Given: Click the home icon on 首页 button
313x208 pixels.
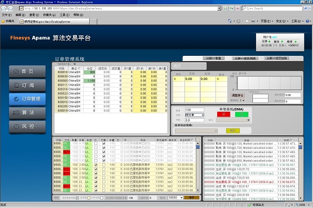Looking at the screenshot, I should click(x=16, y=71).
